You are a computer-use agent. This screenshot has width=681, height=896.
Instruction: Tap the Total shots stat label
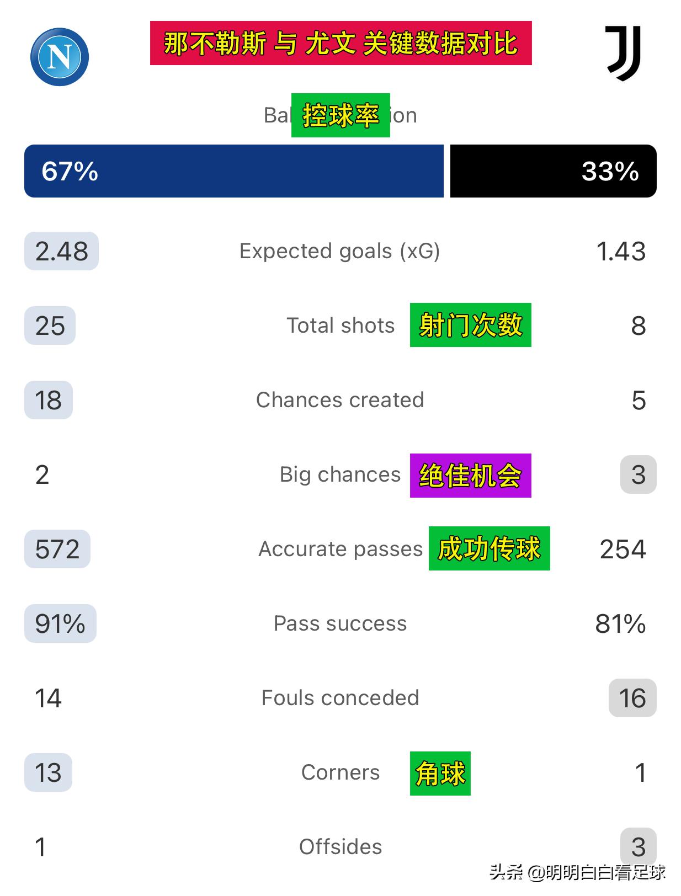point(340,326)
